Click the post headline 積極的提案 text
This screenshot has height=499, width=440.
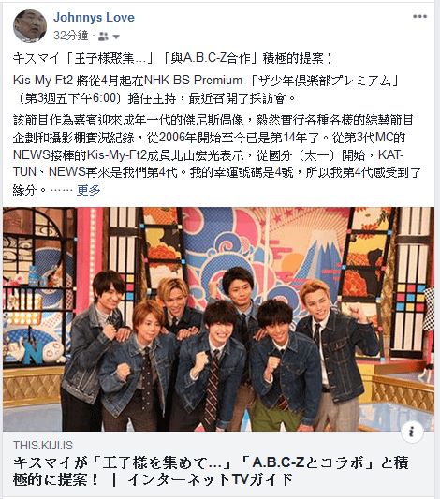293,59
